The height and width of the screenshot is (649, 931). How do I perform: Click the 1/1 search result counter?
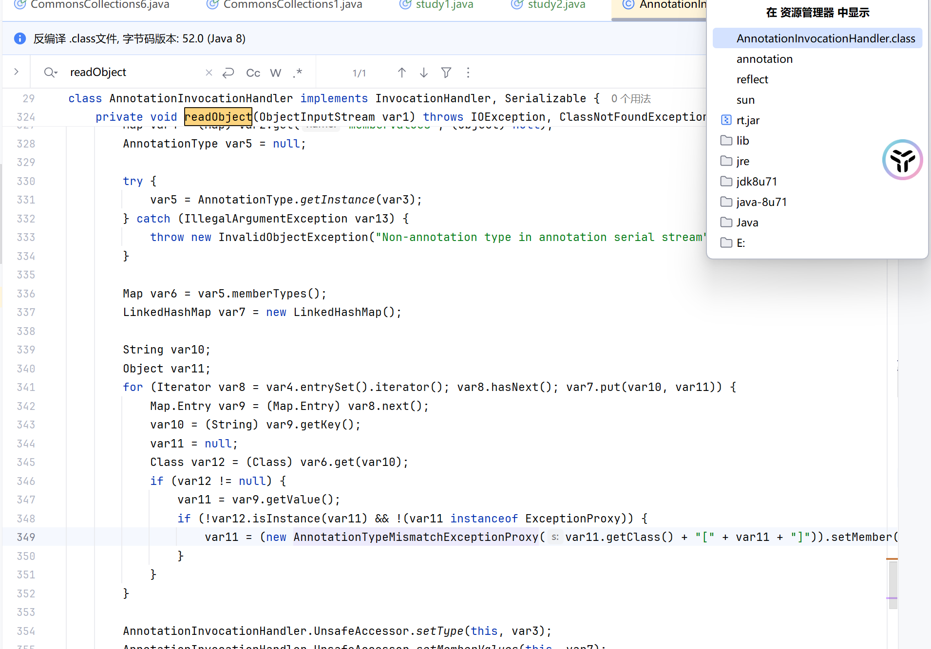pos(359,73)
